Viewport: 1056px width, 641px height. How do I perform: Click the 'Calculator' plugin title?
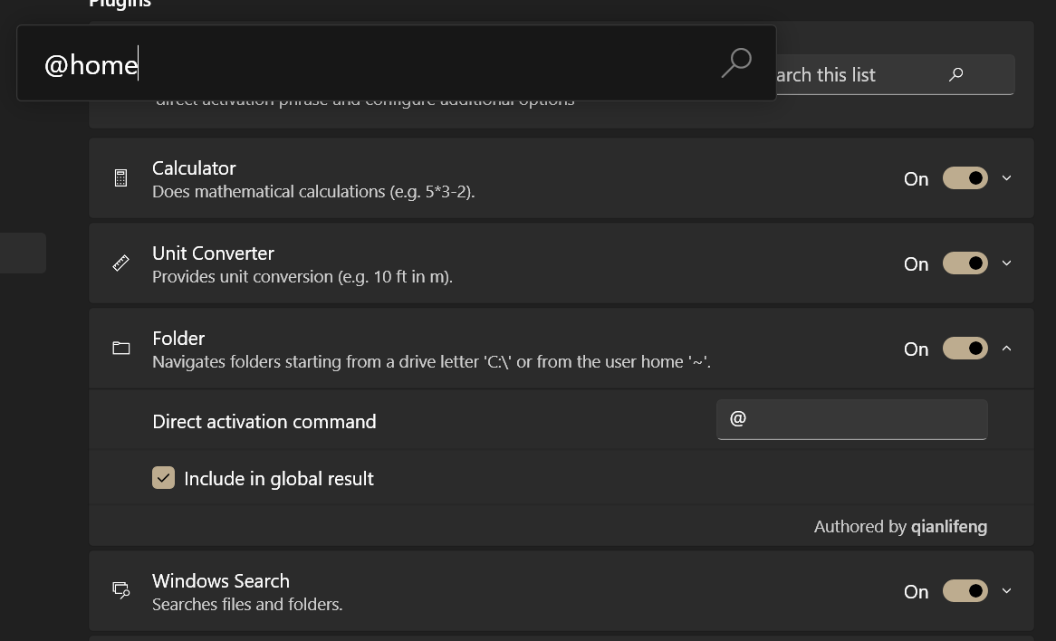tap(194, 167)
